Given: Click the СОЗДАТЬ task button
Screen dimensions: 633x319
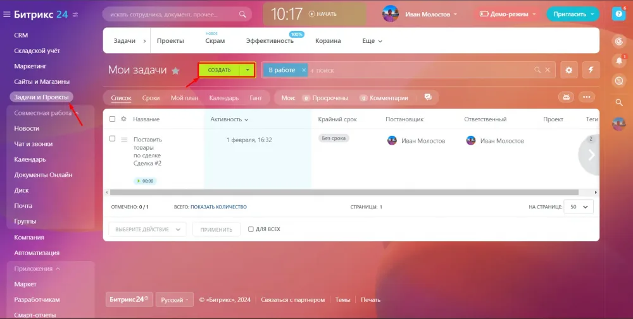Looking at the screenshot, I should pyautogui.click(x=220, y=70).
